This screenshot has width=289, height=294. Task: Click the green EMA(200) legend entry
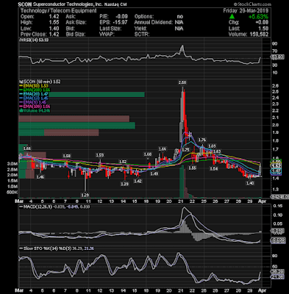tap(35, 90)
